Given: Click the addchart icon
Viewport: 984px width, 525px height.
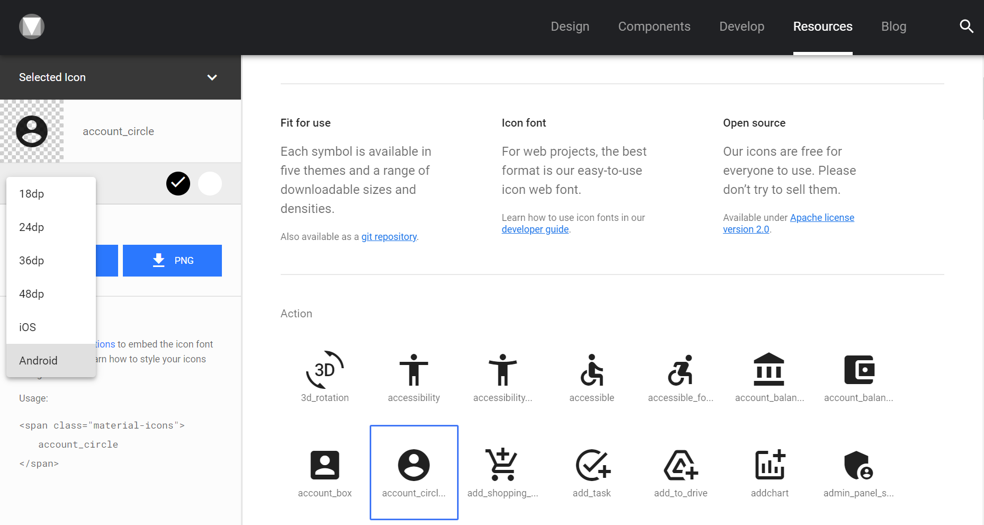Looking at the screenshot, I should (770, 466).
